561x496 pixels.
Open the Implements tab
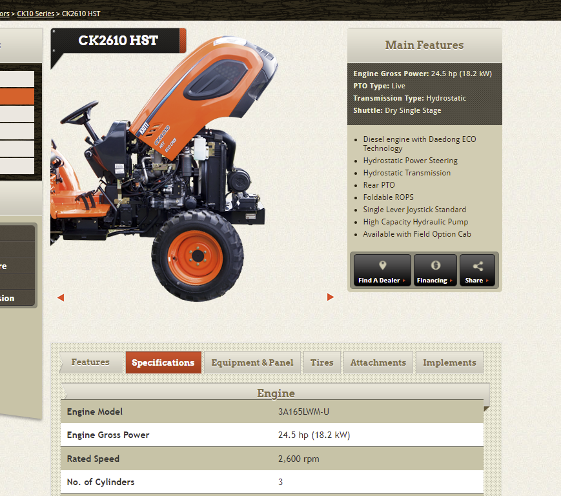point(449,362)
